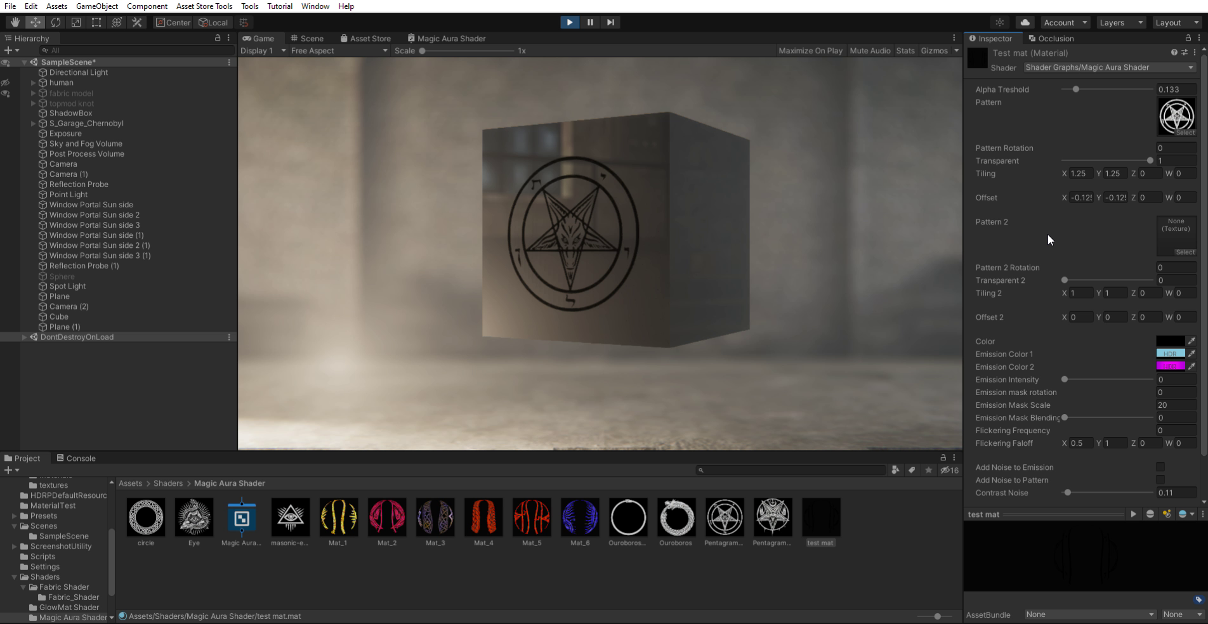Open the Layout dropdown
The height and width of the screenshot is (624, 1208).
click(x=1176, y=22)
